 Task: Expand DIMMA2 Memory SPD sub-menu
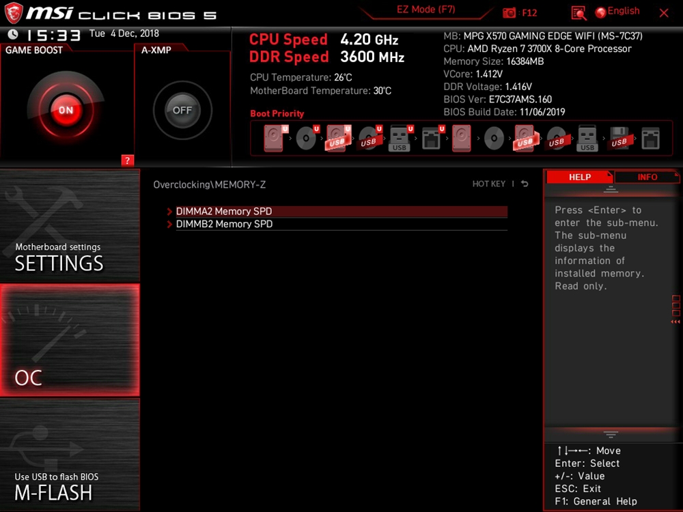[x=224, y=212]
